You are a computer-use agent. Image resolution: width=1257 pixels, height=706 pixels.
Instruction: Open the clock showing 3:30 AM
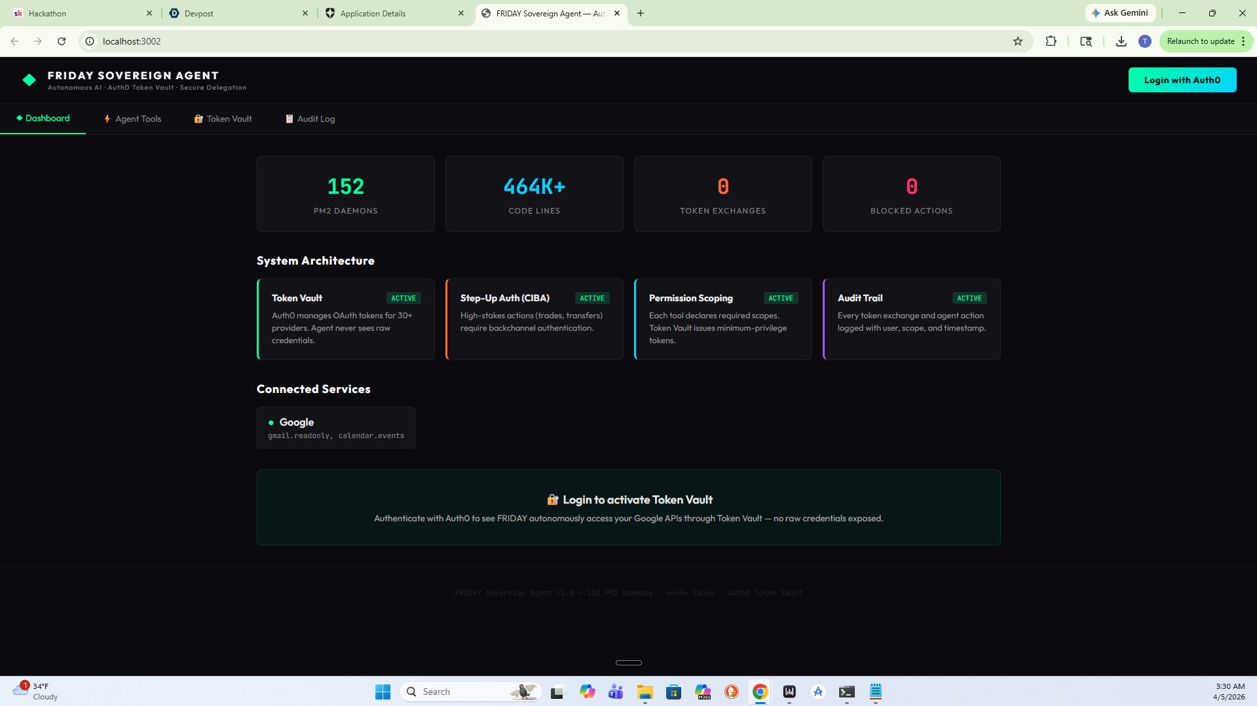[x=1229, y=692]
